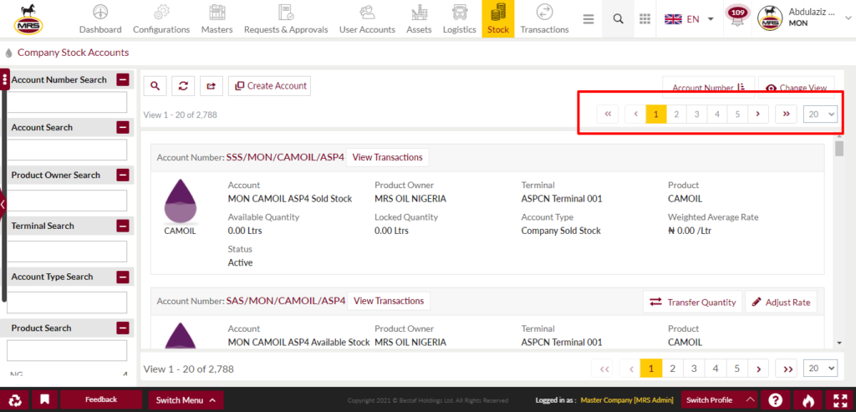Select page 3 in top pager
This screenshot has width=856, height=412.
pyautogui.click(x=696, y=114)
